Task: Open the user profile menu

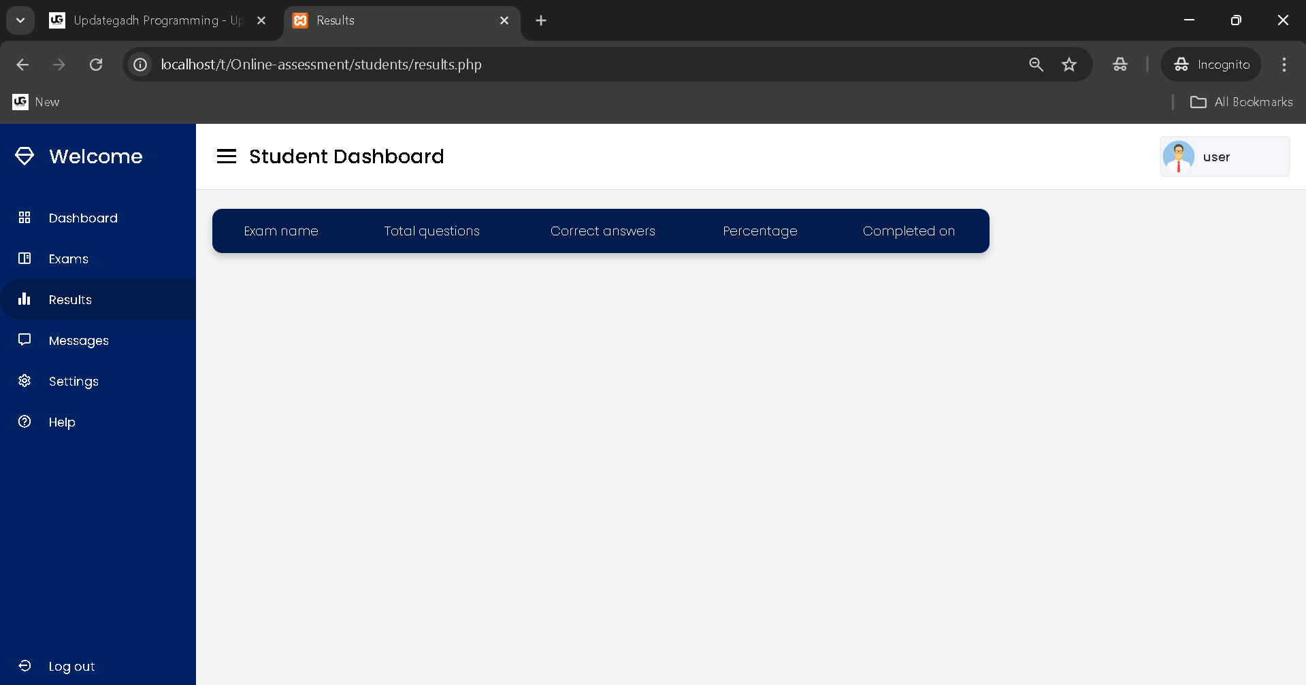Action: point(1224,157)
